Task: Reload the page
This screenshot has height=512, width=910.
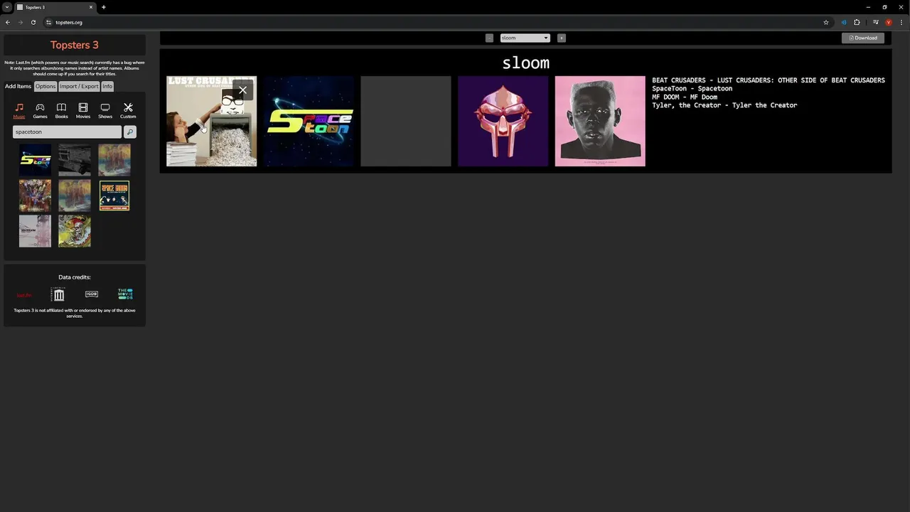Action: [33, 22]
